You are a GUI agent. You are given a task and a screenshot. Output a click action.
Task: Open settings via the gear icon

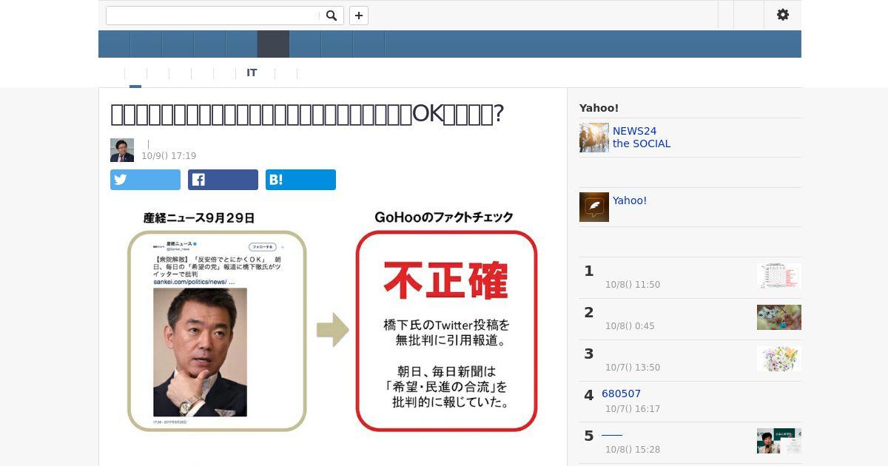(783, 15)
